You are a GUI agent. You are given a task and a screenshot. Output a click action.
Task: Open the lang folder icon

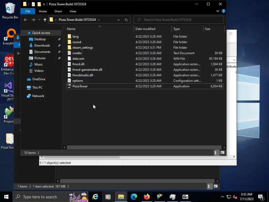tap(69, 36)
